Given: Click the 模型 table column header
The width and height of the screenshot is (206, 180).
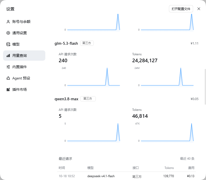Looking at the screenshot, I should click(x=90, y=168).
